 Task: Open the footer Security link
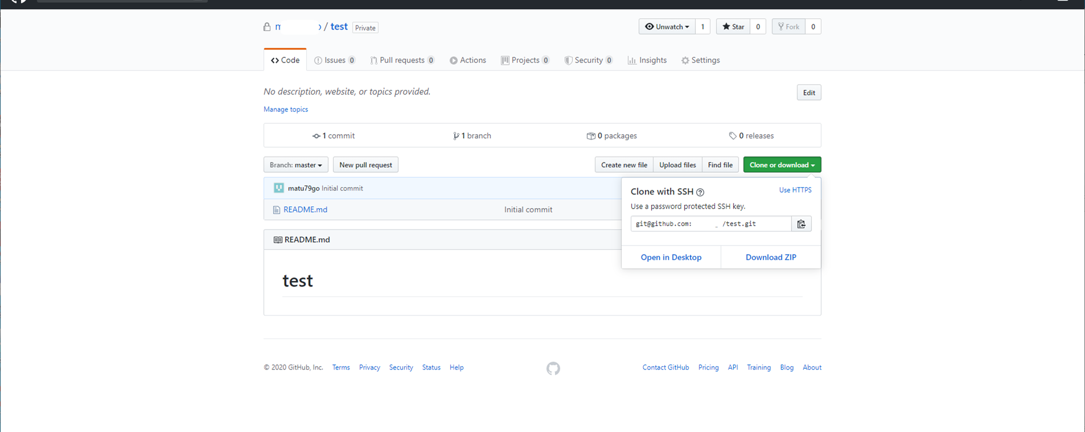click(x=401, y=368)
